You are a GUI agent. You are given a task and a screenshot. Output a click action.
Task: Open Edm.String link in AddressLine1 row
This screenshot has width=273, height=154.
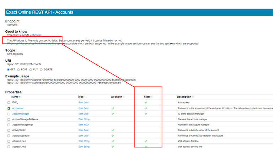coord(84,141)
